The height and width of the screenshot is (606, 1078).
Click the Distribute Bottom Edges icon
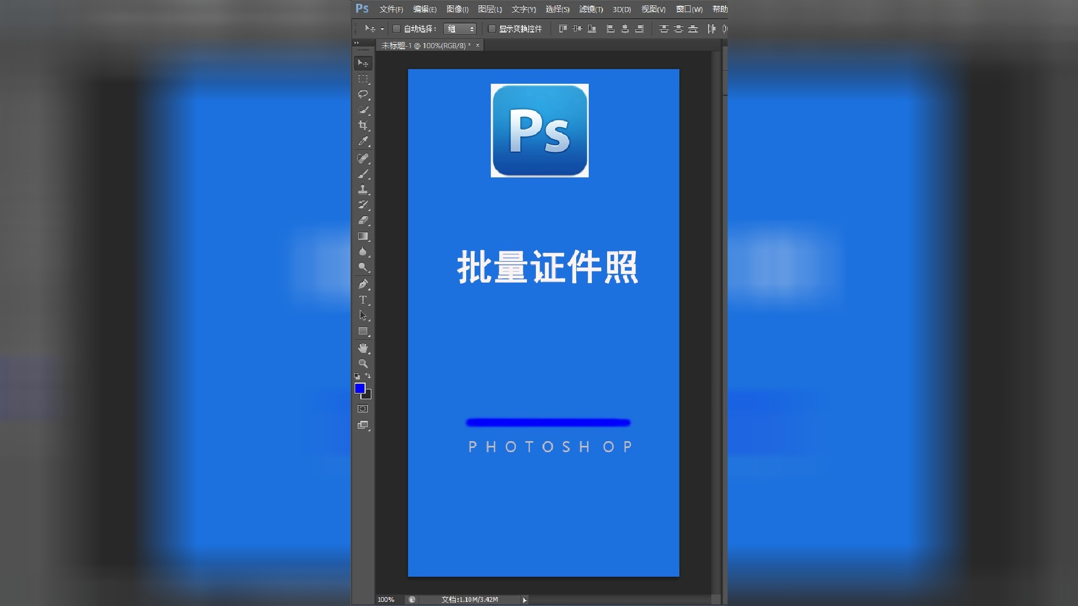[x=693, y=29]
